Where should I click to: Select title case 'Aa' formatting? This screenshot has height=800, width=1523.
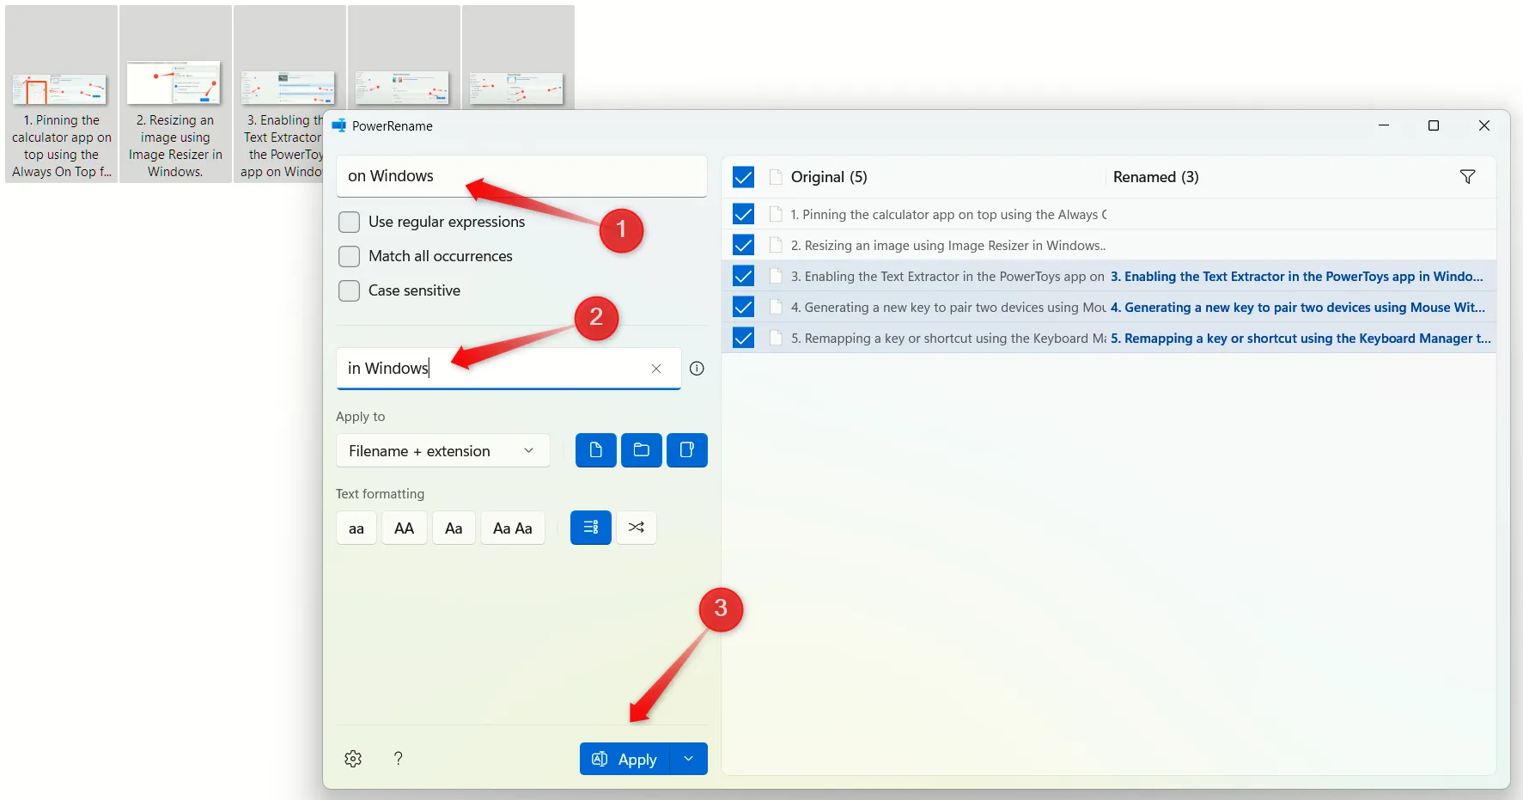(454, 528)
